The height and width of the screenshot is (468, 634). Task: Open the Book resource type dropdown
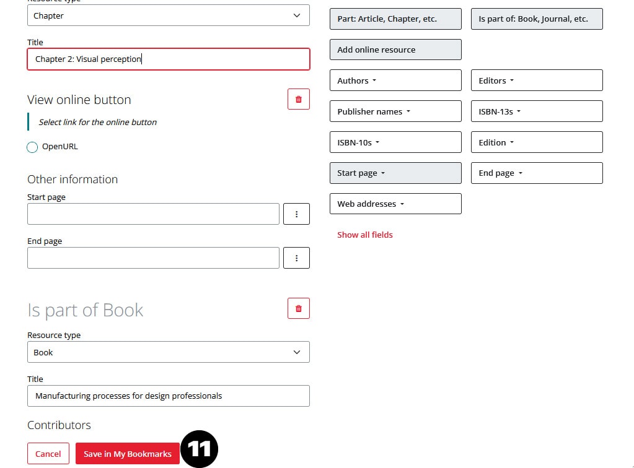[168, 352]
